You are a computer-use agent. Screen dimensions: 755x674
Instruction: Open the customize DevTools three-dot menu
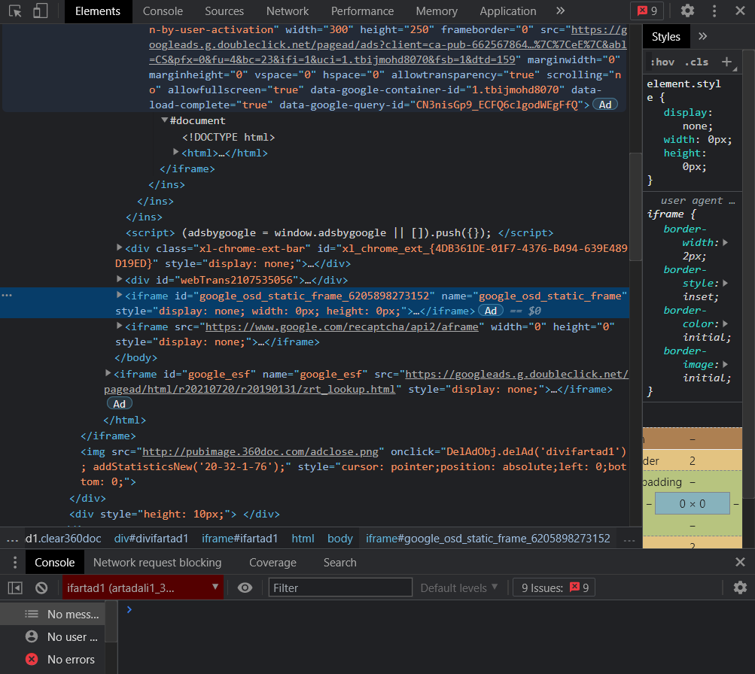tap(714, 11)
